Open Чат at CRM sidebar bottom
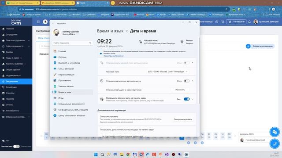The image size is (282, 158). point(7,141)
